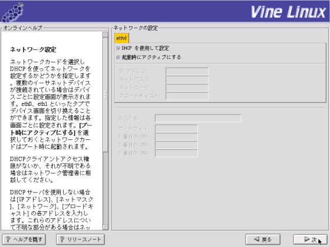Click the help scrollbar down arrow
Viewport: 330px width, 247px height.
click(105, 227)
